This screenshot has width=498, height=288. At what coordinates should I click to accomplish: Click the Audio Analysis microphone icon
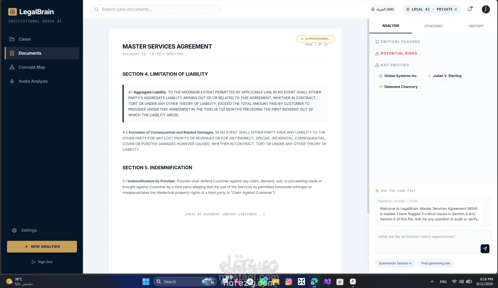pos(12,81)
